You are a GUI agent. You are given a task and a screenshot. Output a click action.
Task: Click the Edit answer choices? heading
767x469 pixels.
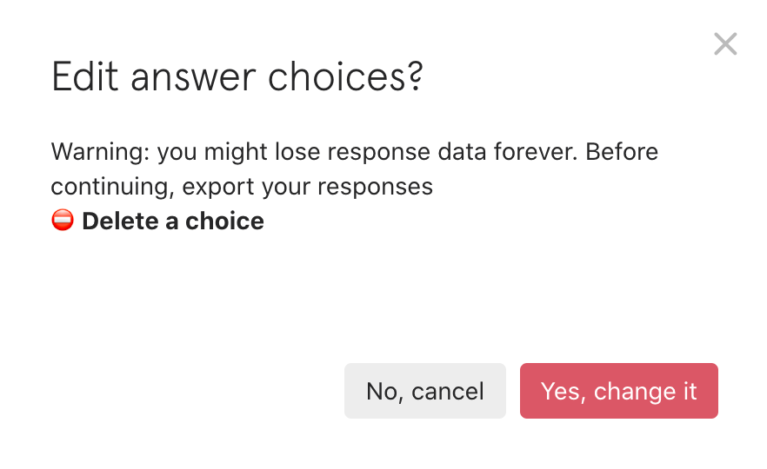tap(237, 76)
